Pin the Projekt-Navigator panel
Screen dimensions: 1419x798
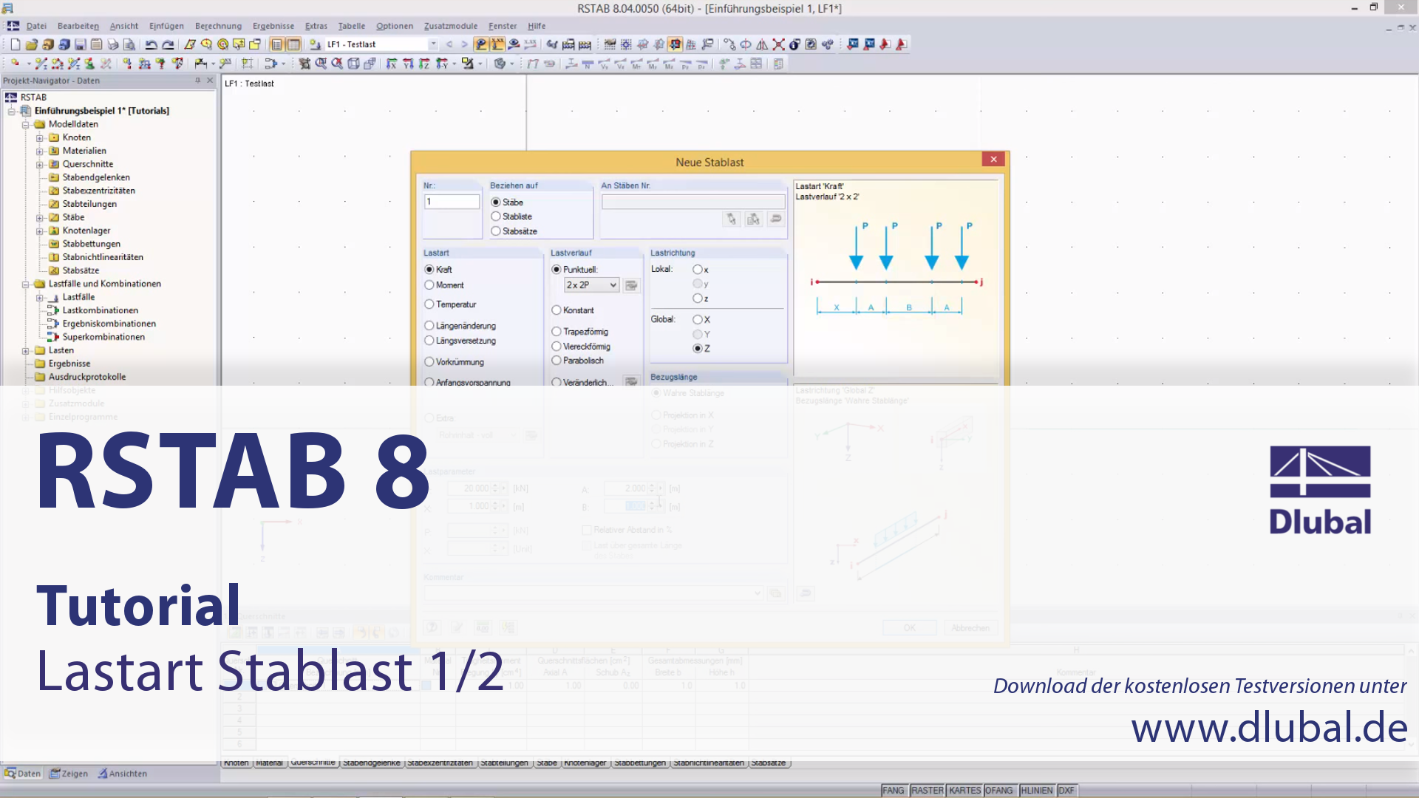[197, 81]
